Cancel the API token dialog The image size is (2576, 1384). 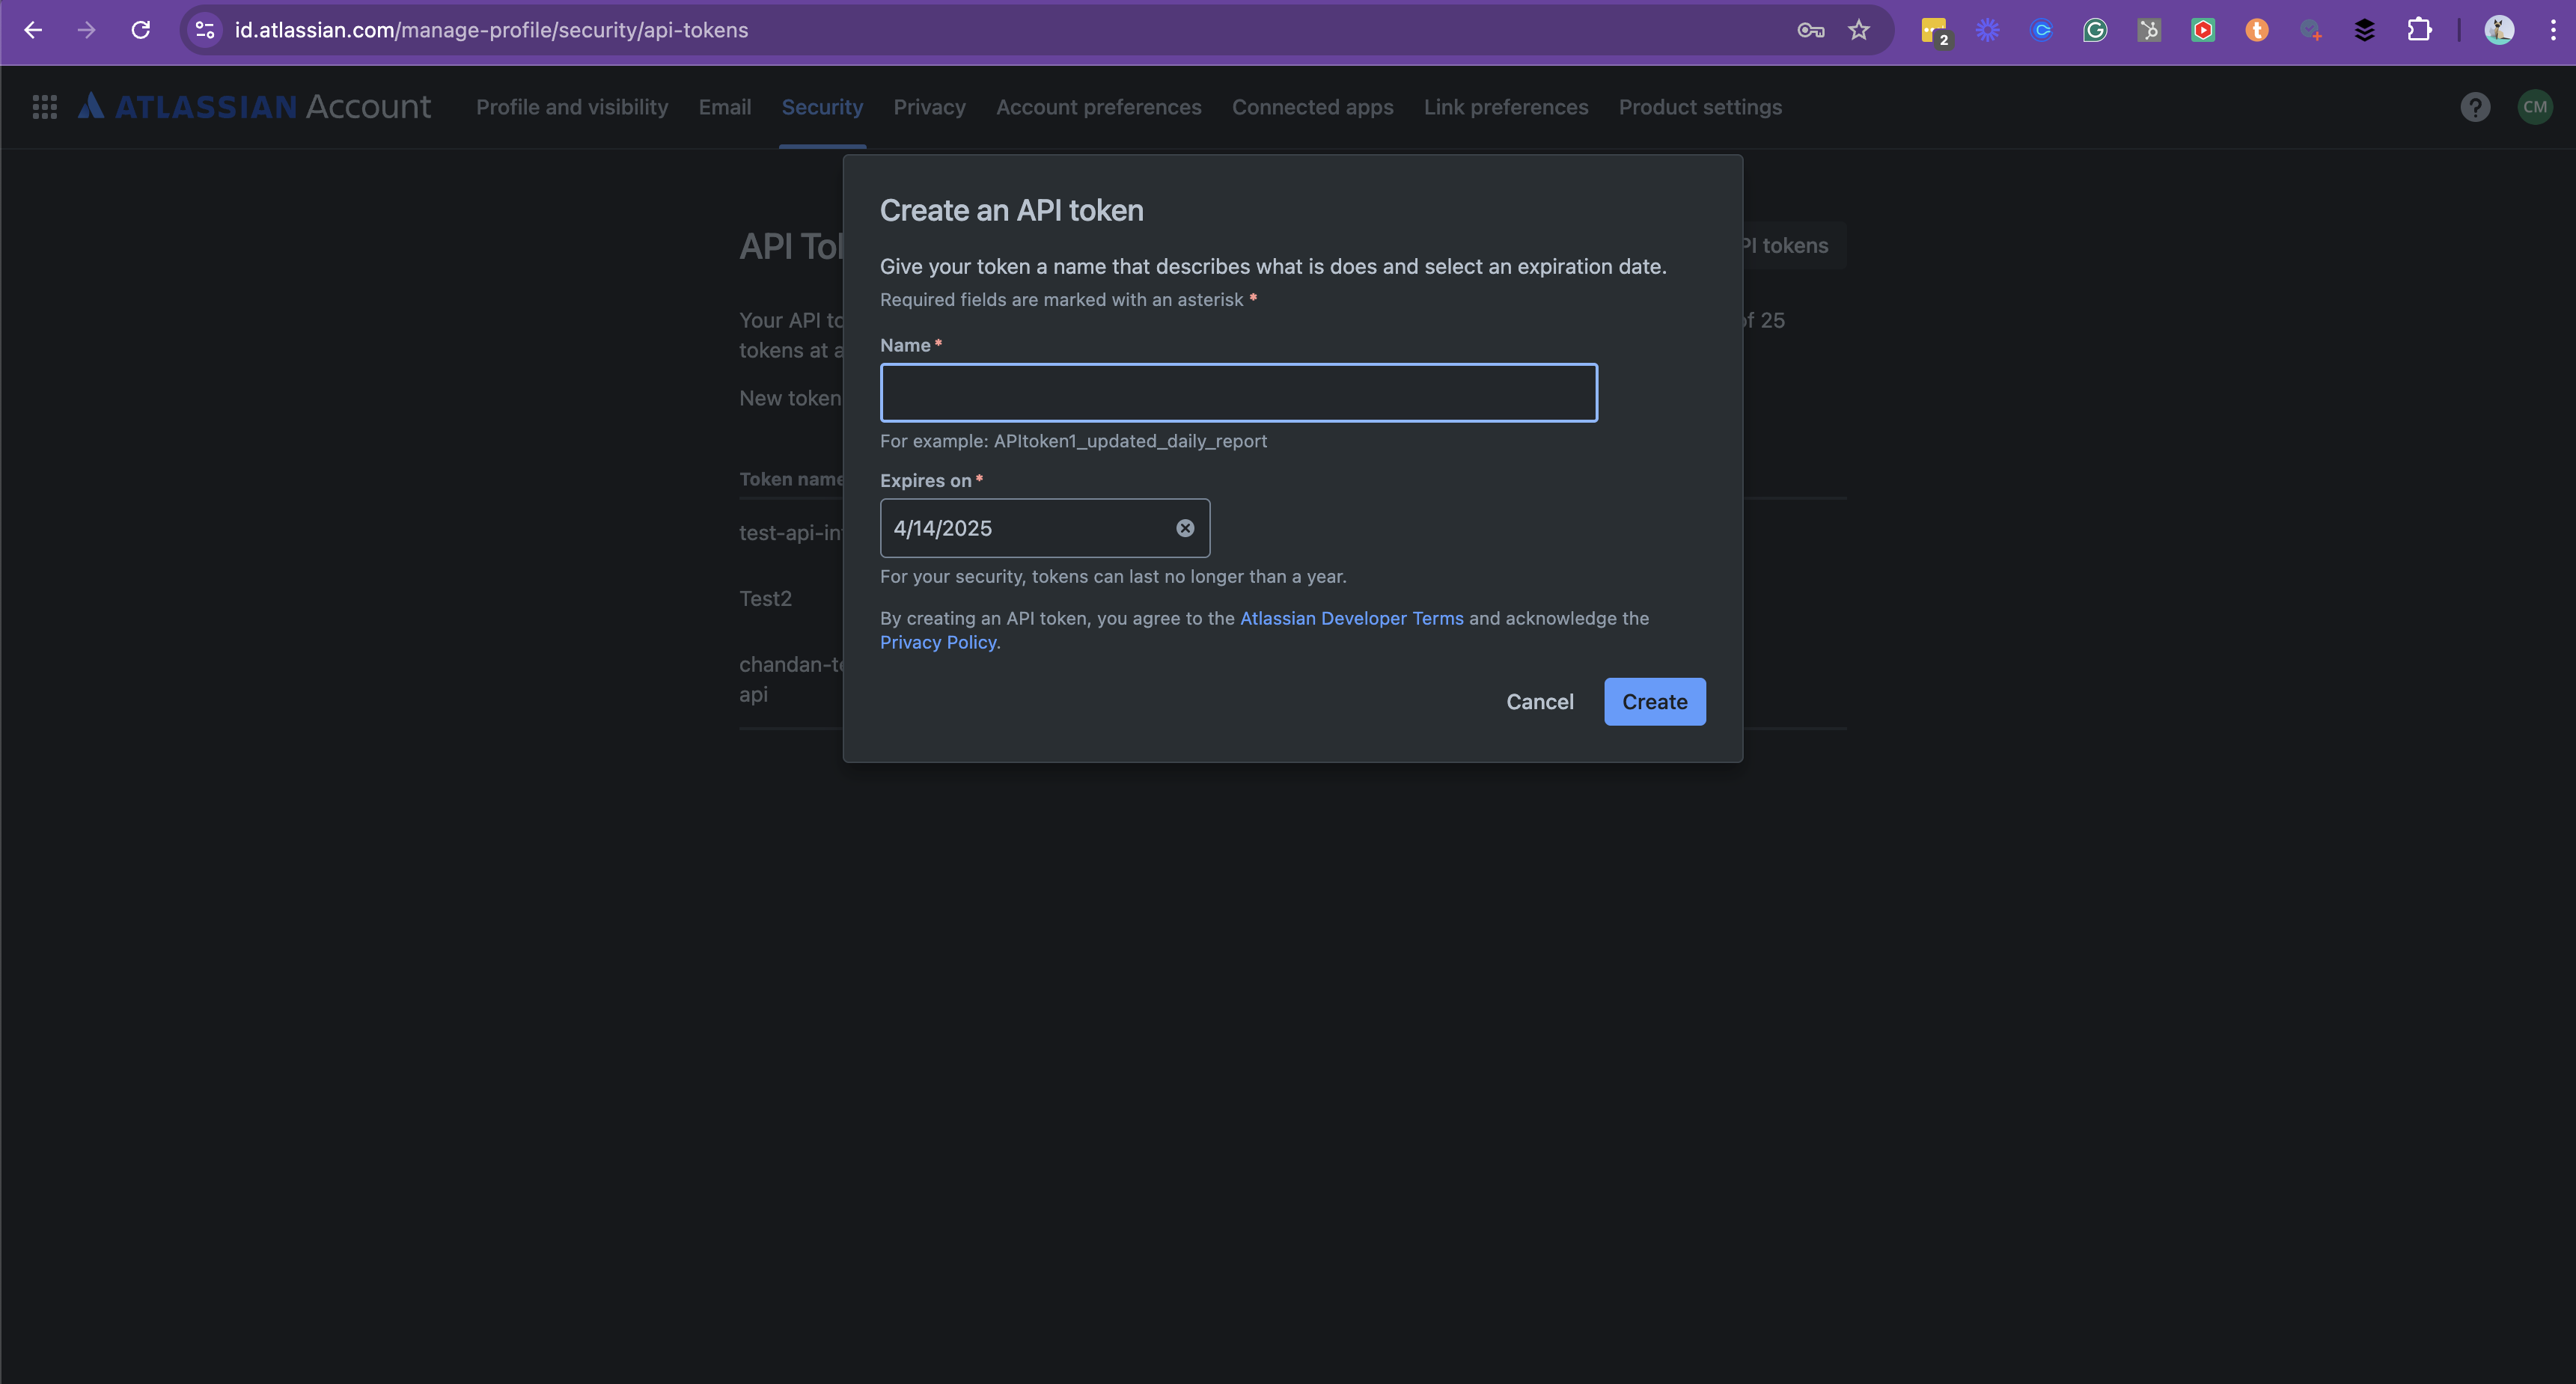(1539, 702)
